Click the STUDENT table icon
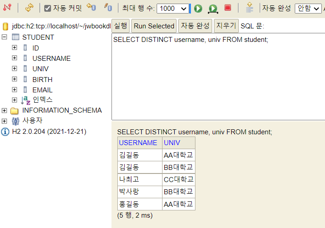 point(15,37)
